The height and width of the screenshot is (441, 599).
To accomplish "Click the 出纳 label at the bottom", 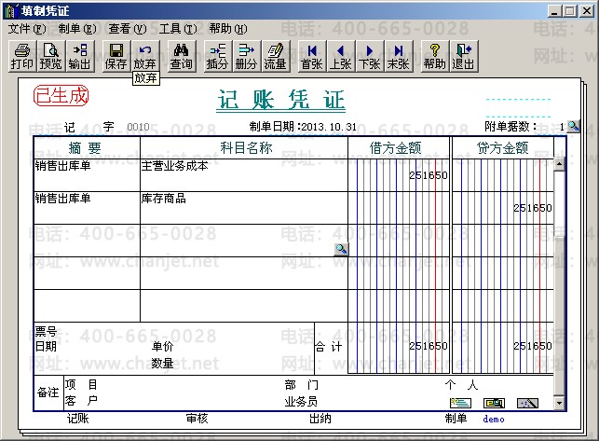I will [x=320, y=419].
